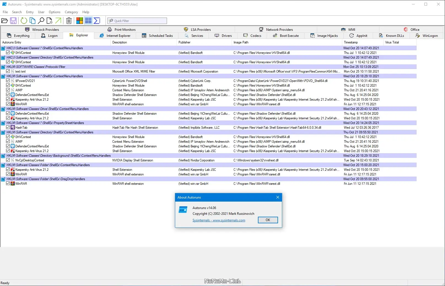Click registry icon of Folder\ShellEx\DragDropHandlers key

click(3, 179)
